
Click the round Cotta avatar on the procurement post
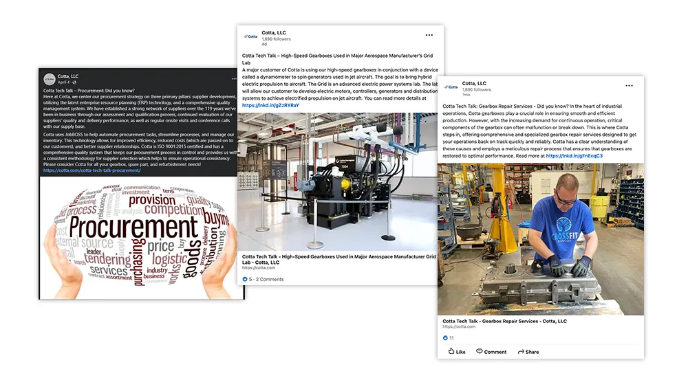pyautogui.click(x=49, y=79)
